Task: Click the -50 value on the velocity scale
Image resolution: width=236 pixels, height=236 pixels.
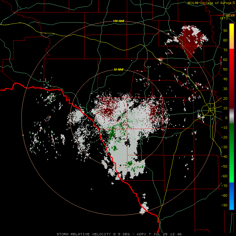Action: tap(224, 167)
